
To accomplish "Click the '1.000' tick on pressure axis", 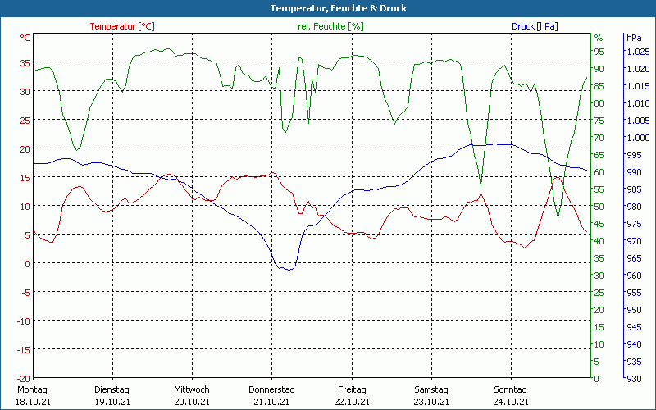I will pyautogui.click(x=638, y=138).
